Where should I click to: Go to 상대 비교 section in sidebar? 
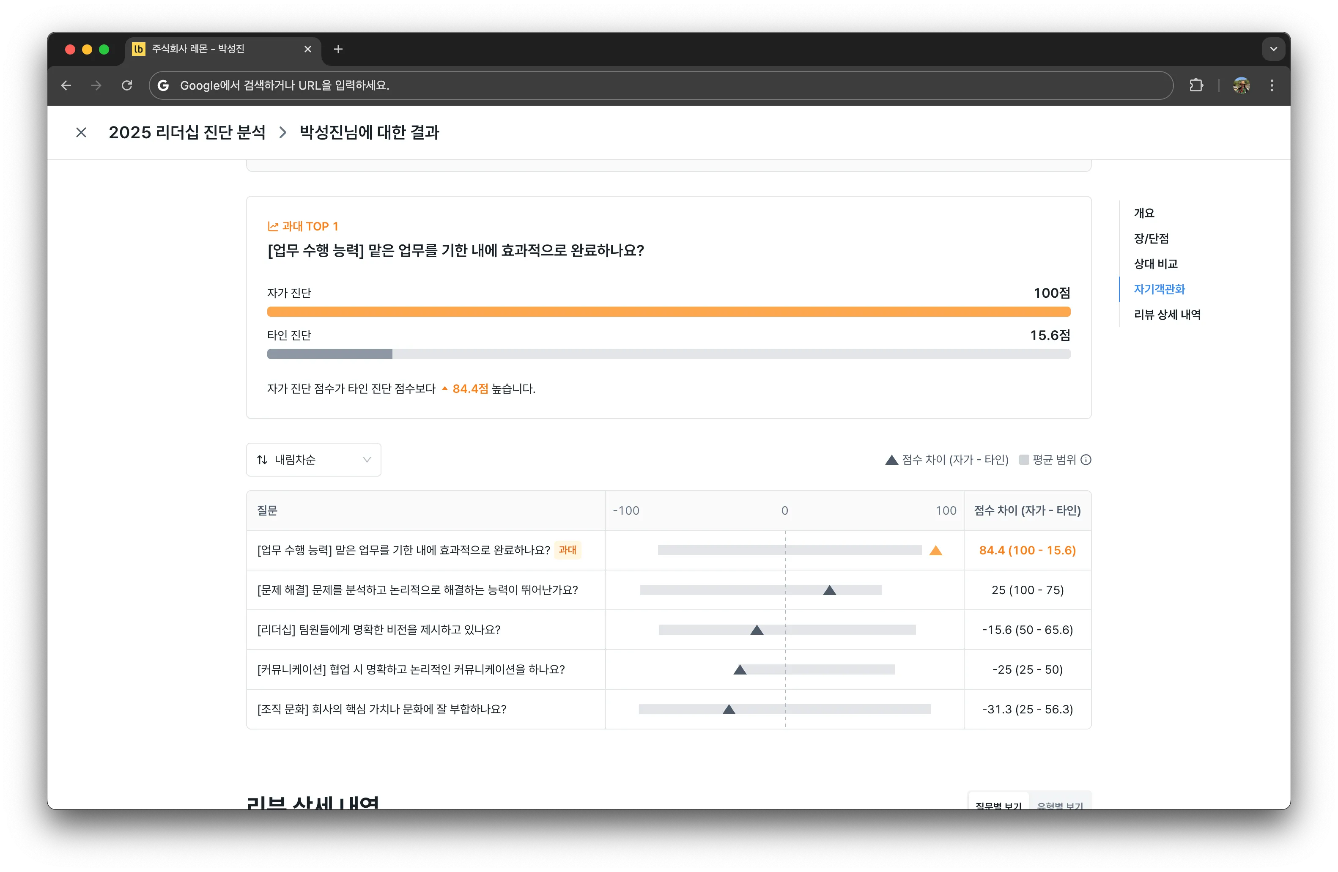click(x=1155, y=264)
